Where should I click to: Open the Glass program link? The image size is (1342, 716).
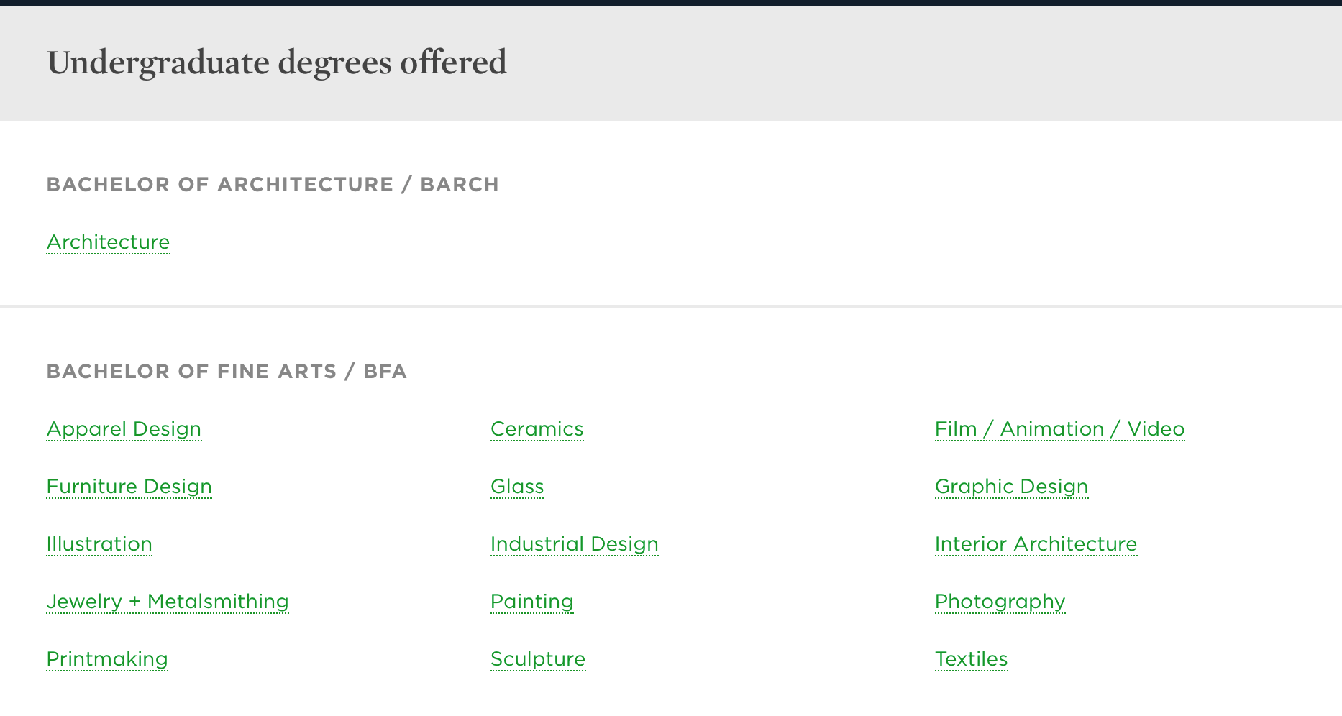point(517,487)
